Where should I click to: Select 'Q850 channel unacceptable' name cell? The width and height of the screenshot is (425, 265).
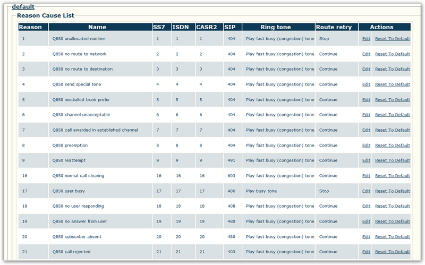click(x=100, y=115)
